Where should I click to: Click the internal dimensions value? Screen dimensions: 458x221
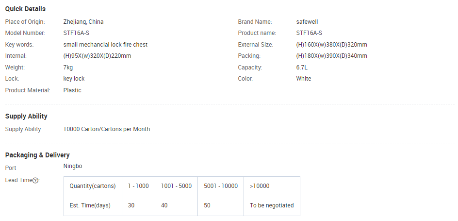pos(97,56)
